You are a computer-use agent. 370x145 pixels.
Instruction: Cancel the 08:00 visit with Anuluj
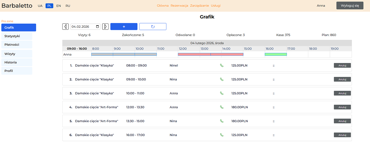click(x=342, y=65)
